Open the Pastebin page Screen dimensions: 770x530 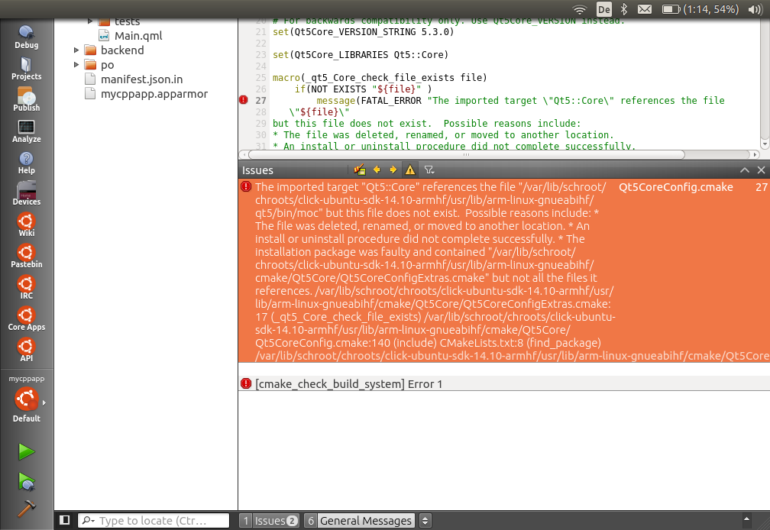(x=26, y=255)
